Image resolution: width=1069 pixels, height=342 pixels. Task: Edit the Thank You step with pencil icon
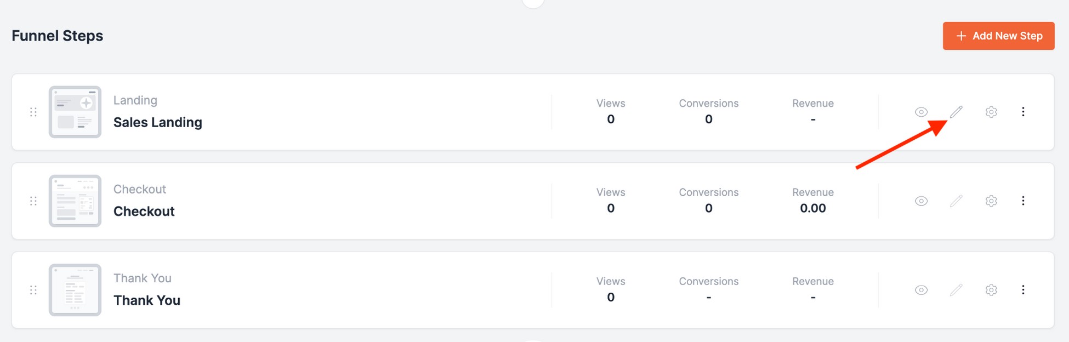point(956,290)
